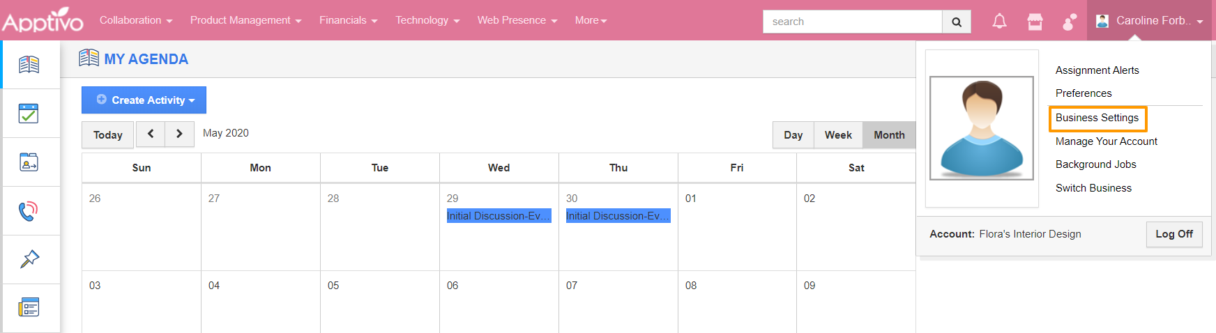Screen dimensions: 1216x333
Task: Select Business Settings from user menu
Action: point(1097,118)
